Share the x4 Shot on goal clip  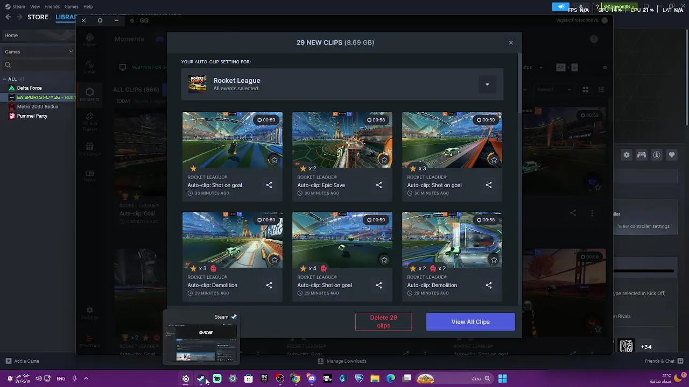pos(379,285)
